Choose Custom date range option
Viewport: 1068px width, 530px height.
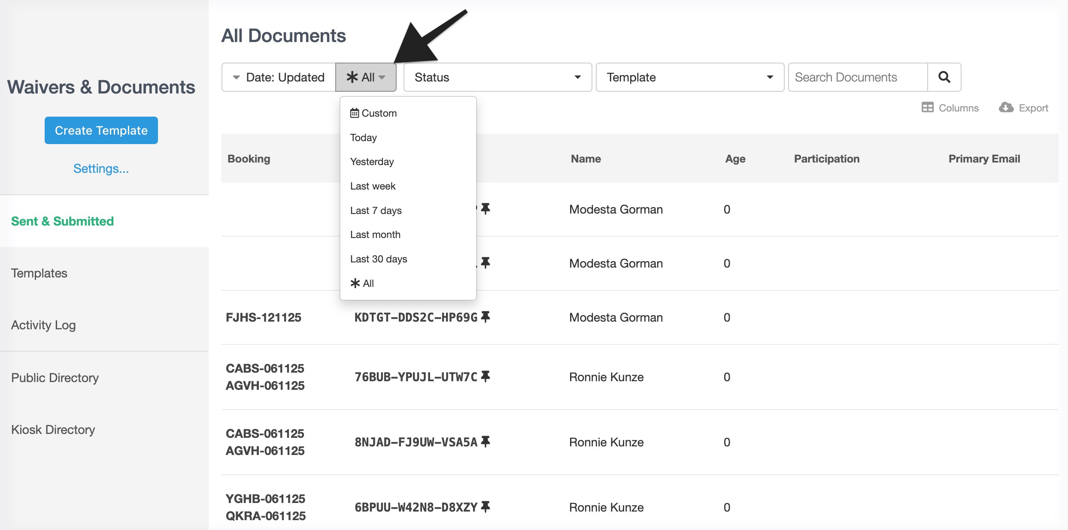(x=408, y=113)
